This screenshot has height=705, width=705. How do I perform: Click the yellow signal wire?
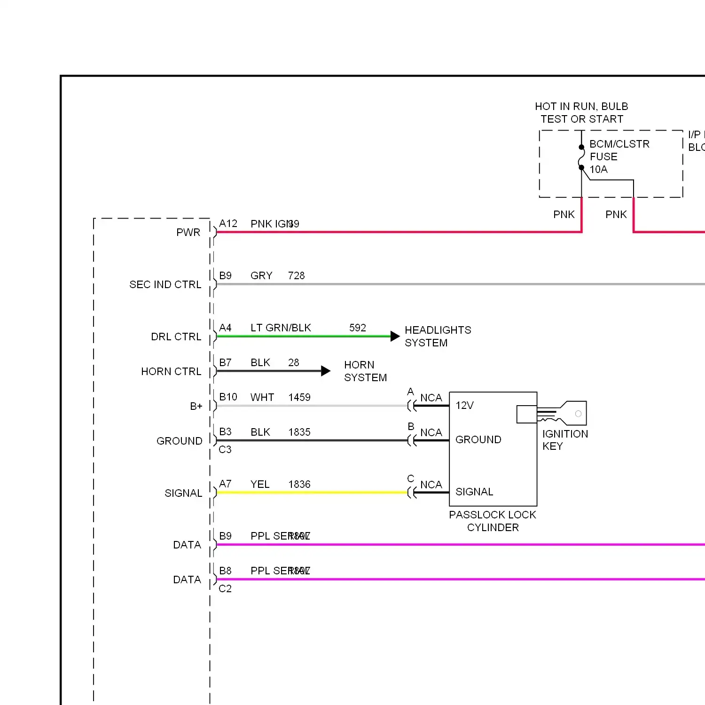coord(312,493)
